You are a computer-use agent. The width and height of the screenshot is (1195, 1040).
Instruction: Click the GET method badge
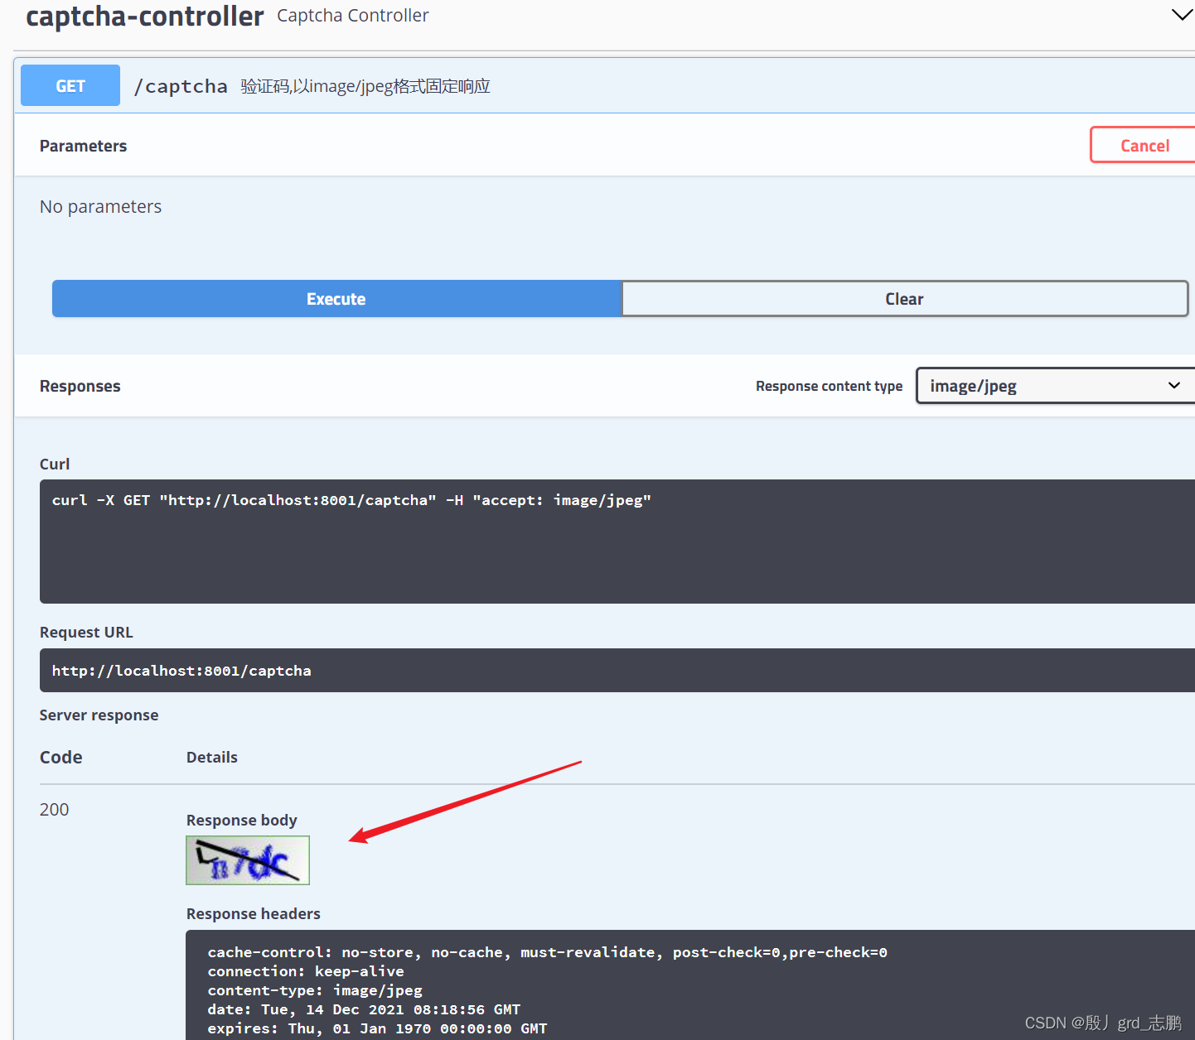pos(70,85)
